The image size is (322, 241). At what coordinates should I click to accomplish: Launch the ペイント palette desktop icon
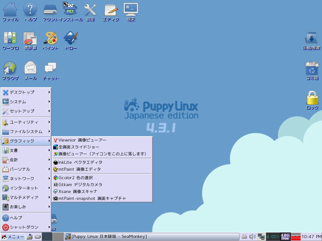pos(50,40)
